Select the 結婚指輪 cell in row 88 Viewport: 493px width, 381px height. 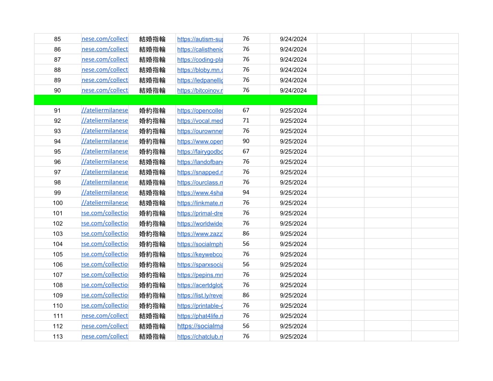pyautogui.click(x=152, y=70)
